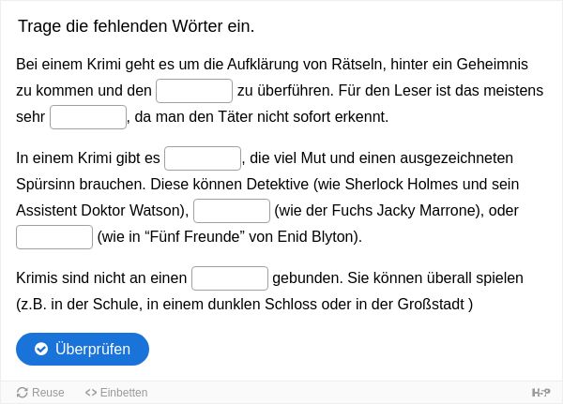Select the blank after "In einem Krimi gibt es"

(x=203, y=158)
